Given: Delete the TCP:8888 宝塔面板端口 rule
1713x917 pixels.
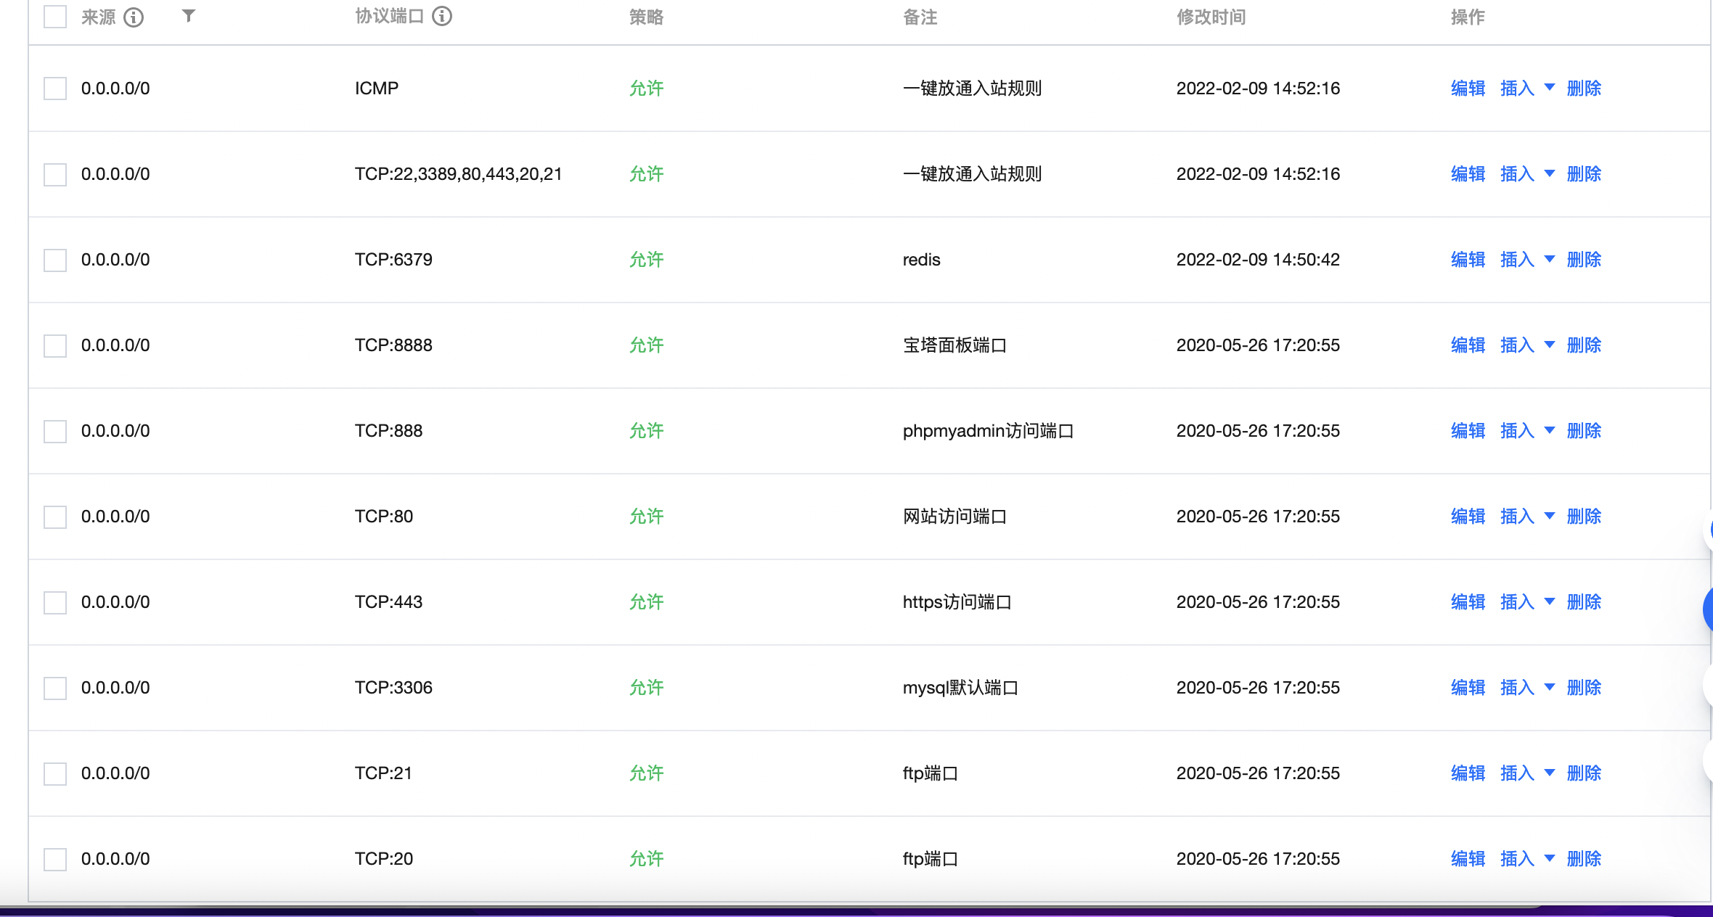Looking at the screenshot, I should coord(1584,345).
